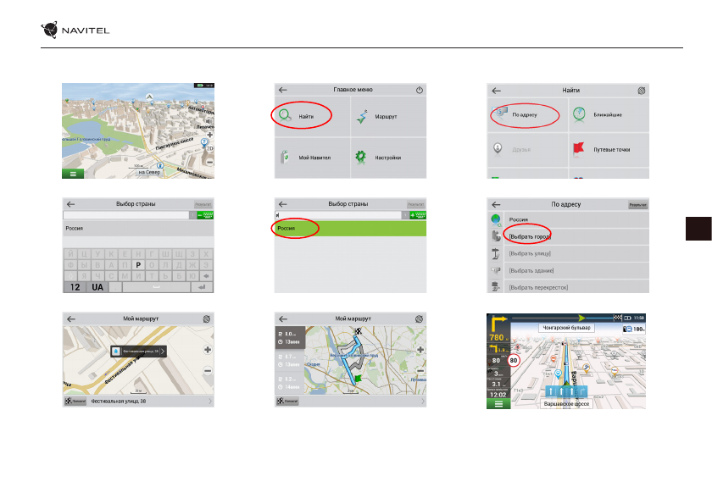Click [Выбрать здание] in По адресу
The image size is (712, 504).
pyautogui.click(x=568, y=270)
